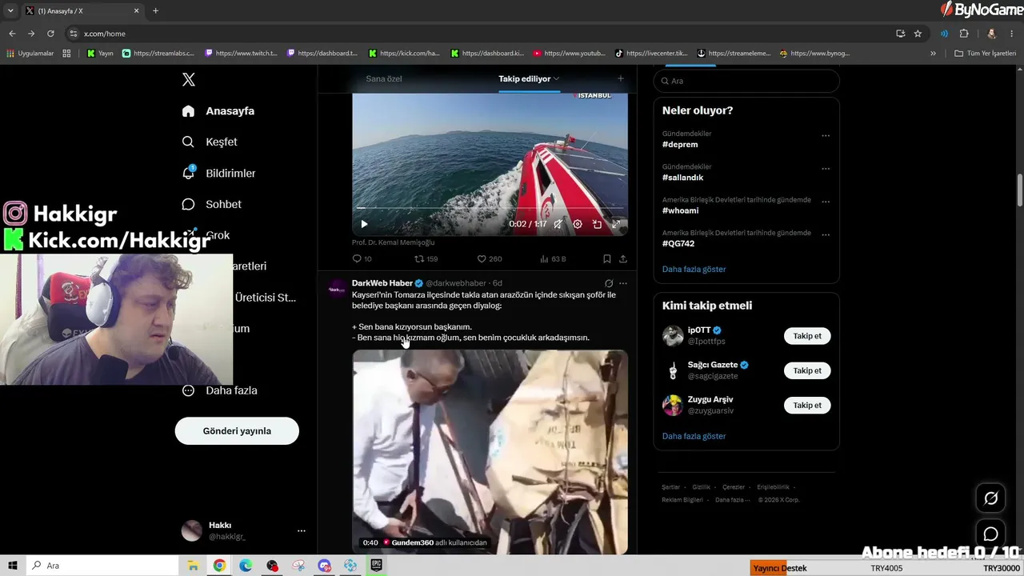Image resolution: width=1024 pixels, height=576 pixels.
Task: Repost the post with 159 reposts
Action: [426, 258]
